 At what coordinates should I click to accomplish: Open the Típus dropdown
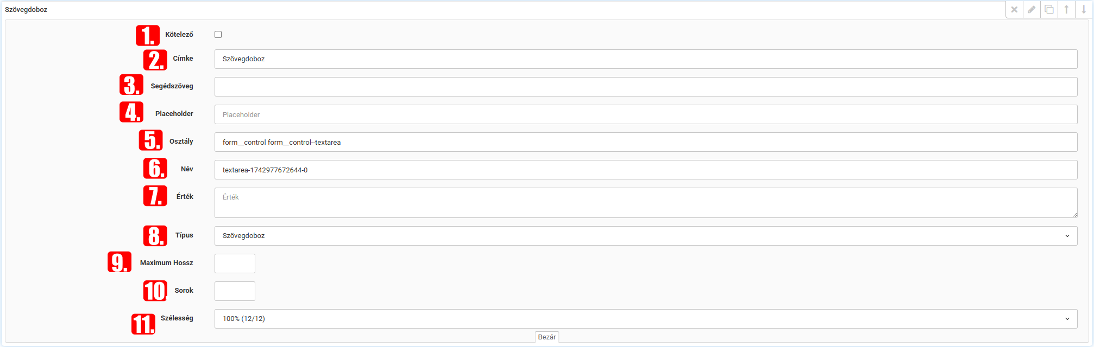pyautogui.click(x=645, y=236)
